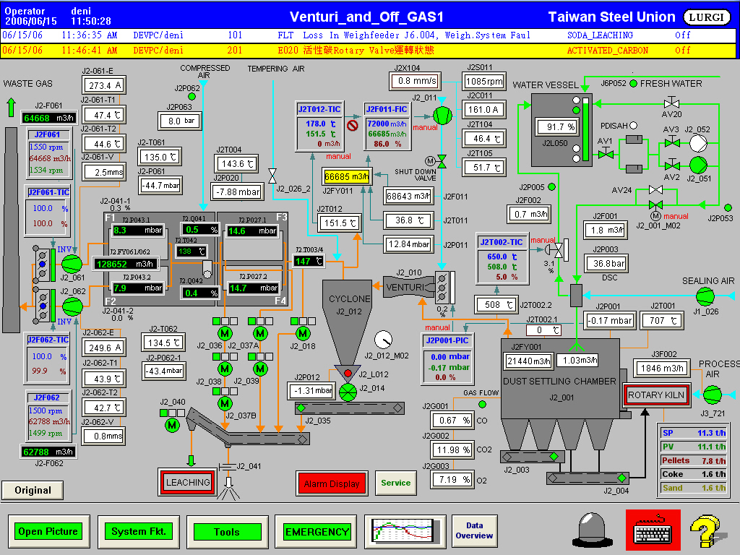Click the J2_062 waste gas fan symbol

click(x=72, y=306)
